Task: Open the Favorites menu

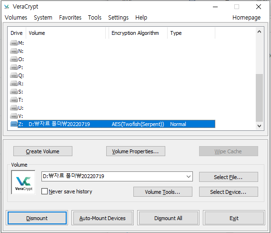Action: (70, 18)
